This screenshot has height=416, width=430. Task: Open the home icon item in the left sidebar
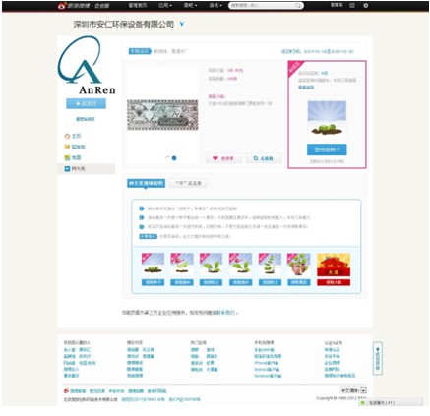[x=73, y=136]
